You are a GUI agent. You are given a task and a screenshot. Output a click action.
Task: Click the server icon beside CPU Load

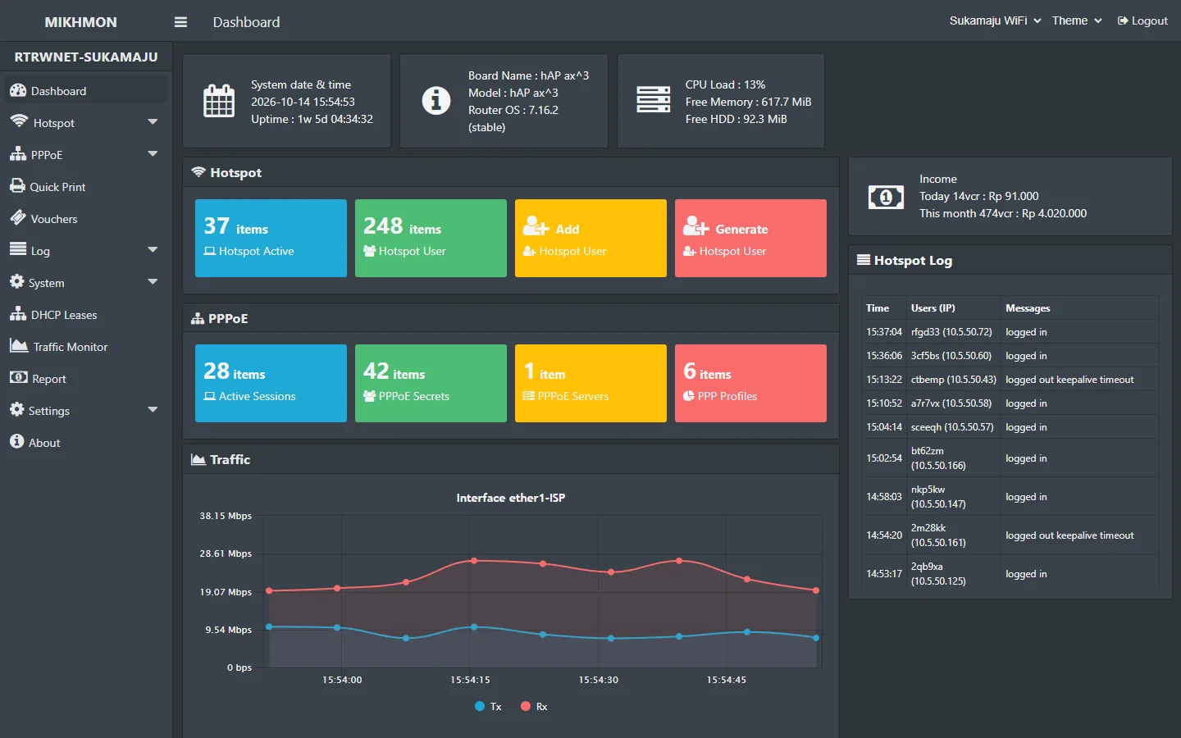click(x=654, y=99)
